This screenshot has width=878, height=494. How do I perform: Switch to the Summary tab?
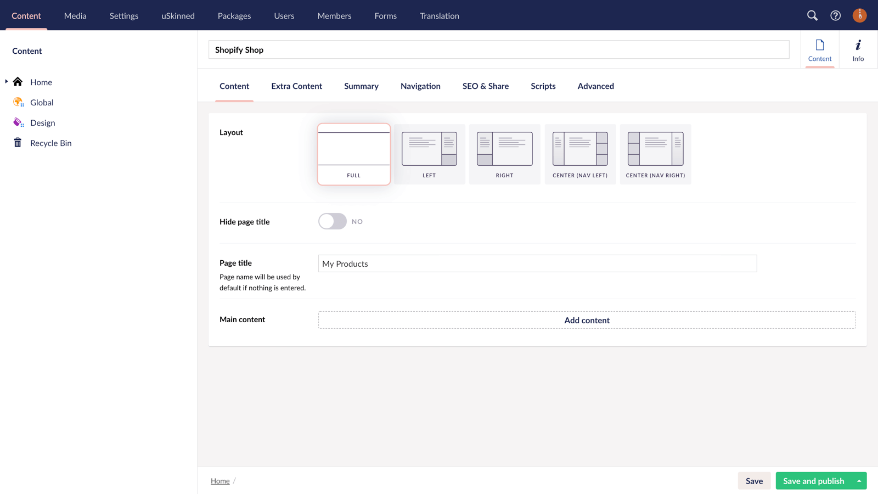tap(361, 86)
